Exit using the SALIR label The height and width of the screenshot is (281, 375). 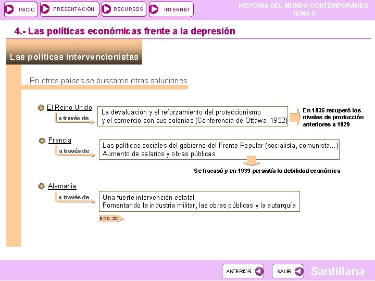coord(284,271)
